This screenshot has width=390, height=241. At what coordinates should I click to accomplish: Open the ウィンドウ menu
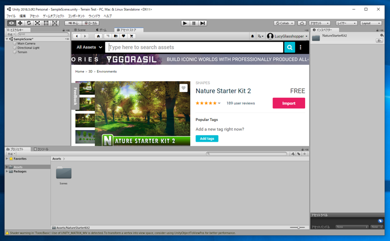94,16
